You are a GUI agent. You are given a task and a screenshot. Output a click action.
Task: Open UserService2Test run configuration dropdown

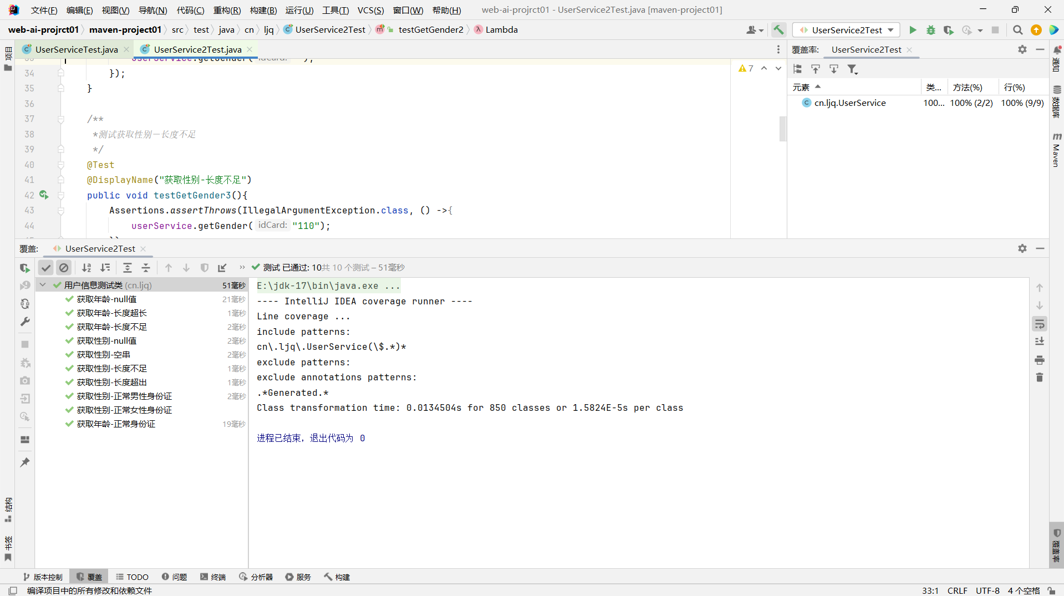coord(847,30)
